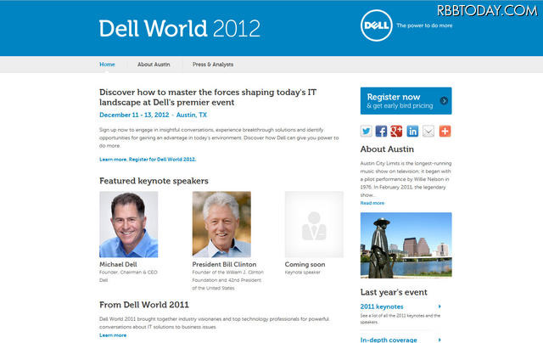Click Dell World 2012 title
543x343 pixels.
(179, 28)
